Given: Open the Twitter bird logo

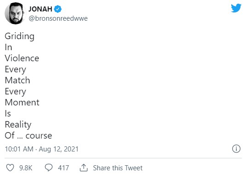Looking at the screenshot, I should (236, 8).
